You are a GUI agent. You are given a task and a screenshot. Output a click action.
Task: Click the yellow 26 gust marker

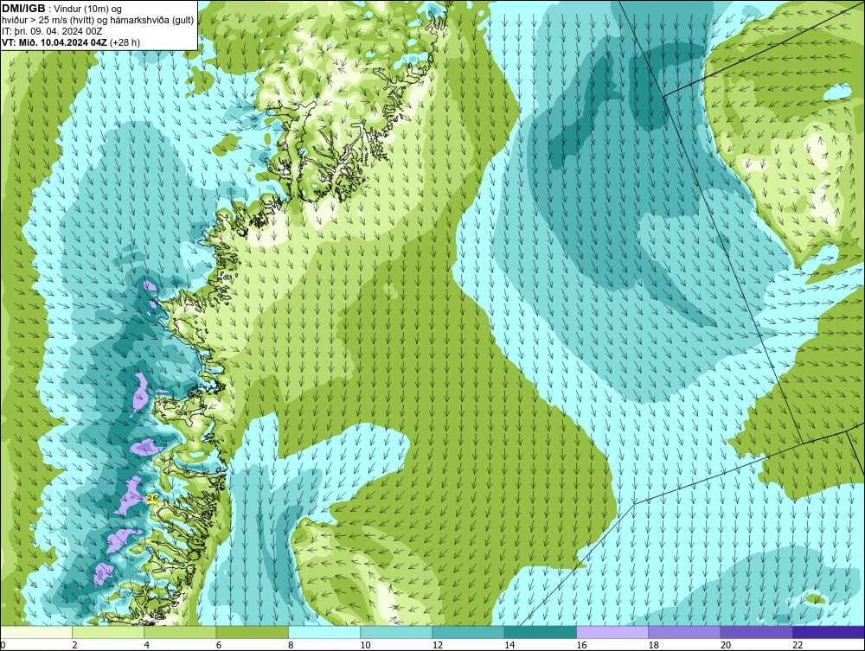[x=153, y=498]
